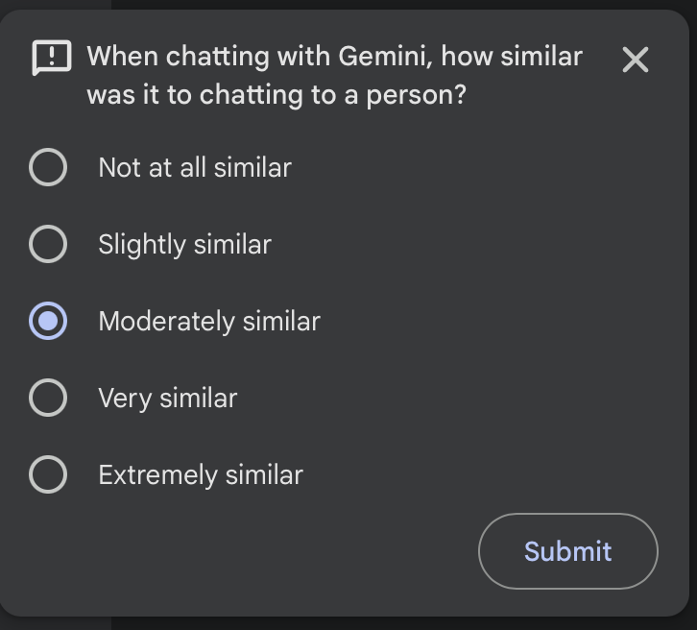
Task: Mark the "Extremely similar" radio button
Action: [48, 474]
